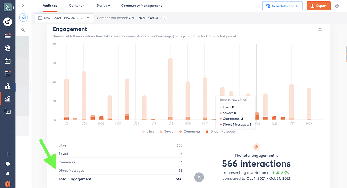Image resolution: width=347 pixels, height=188 pixels.
Task: Toggle the Saved series in the chart legend
Action: click(167, 131)
